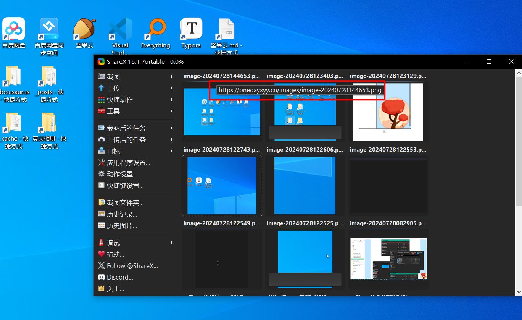The height and width of the screenshot is (320, 522).
Task: Click scrollbar down arrow in ShareX list
Action: [519, 292]
